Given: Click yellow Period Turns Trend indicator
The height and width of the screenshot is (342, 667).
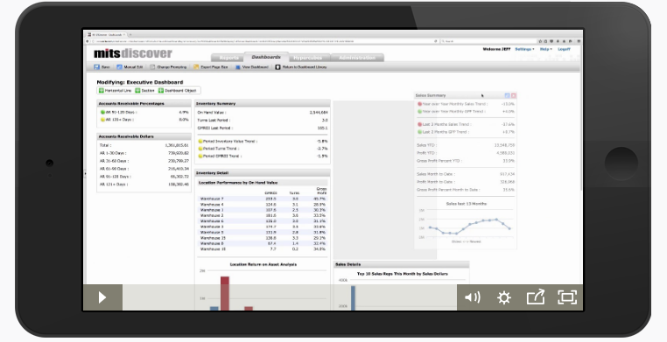Looking at the screenshot, I should [x=200, y=149].
